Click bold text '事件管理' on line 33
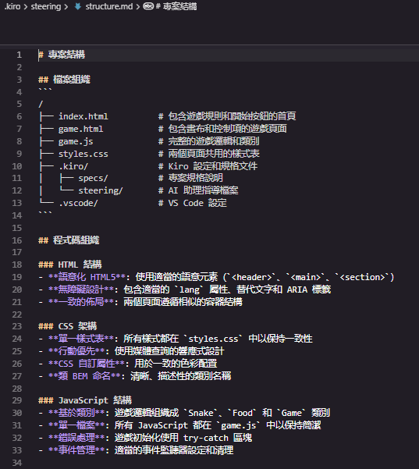 pyautogui.click(x=76, y=450)
